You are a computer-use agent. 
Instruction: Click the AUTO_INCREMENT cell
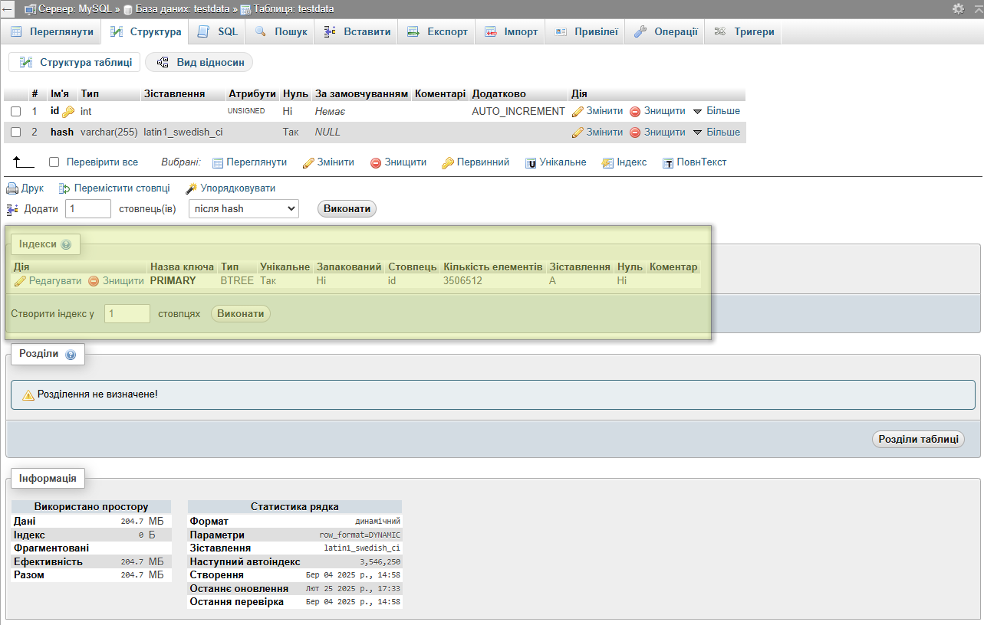pyautogui.click(x=518, y=112)
